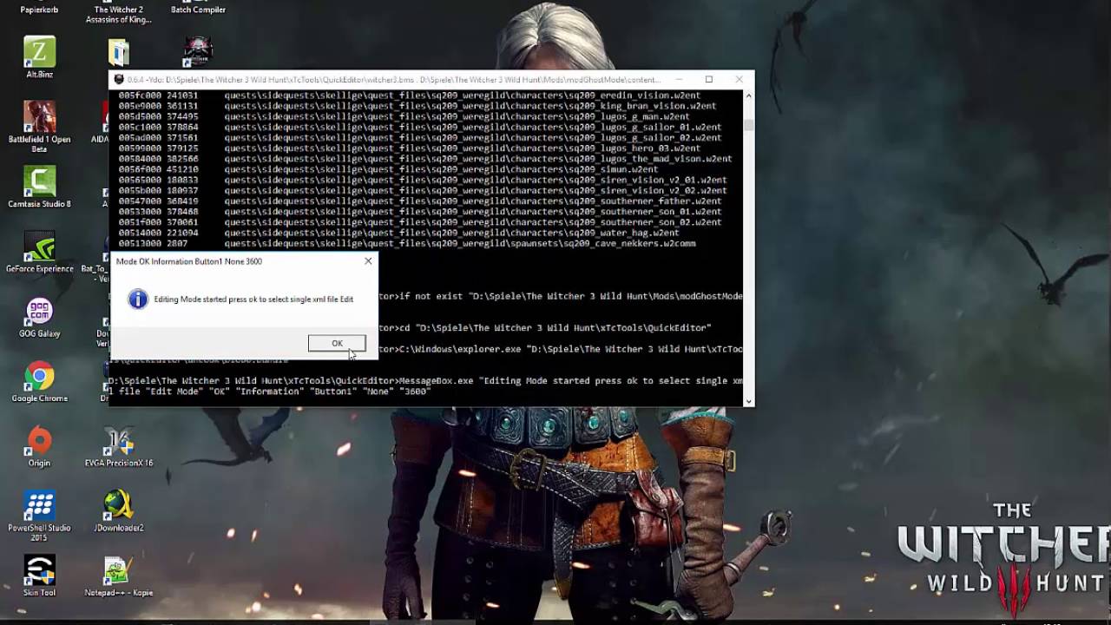The image size is (1111, 625).
Task: Select the Batch Compiler desktop label
Action: (x=198, y=10)
